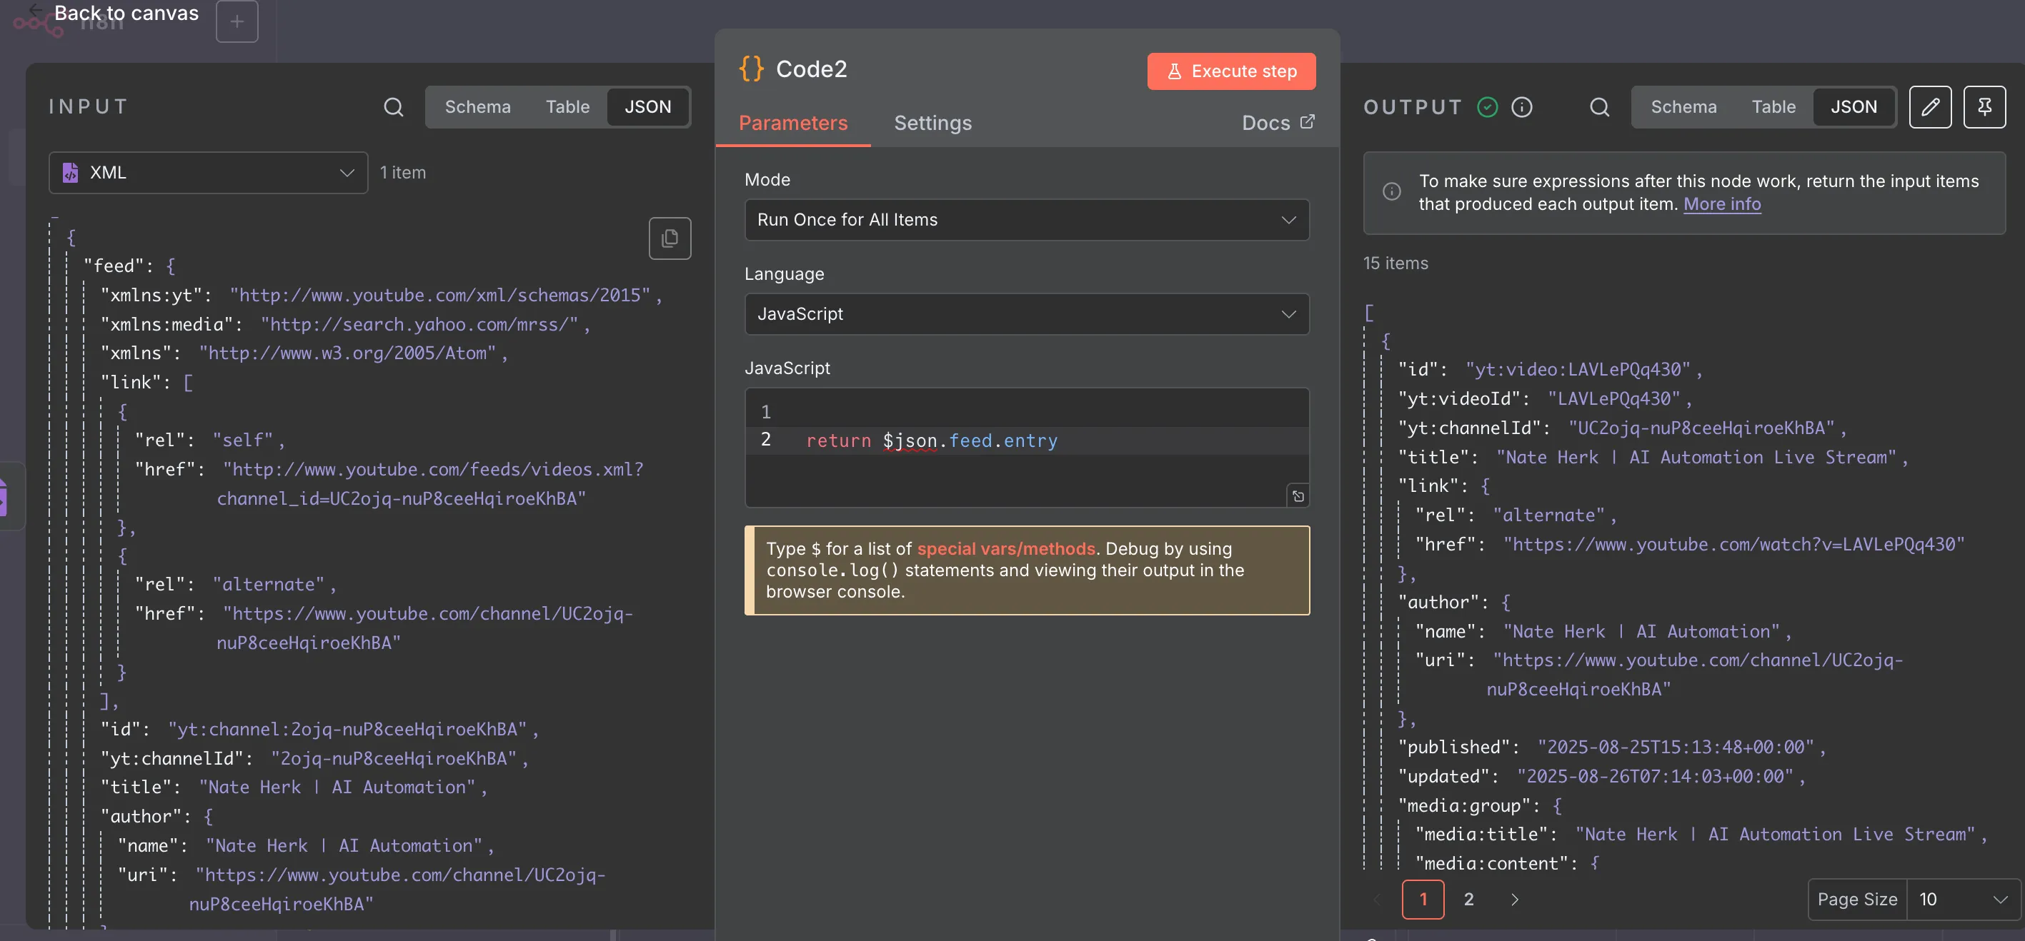The width and height of the screenshot is (2025, 941).
Task: Open the Parameters tab
Action: [792, 123]
